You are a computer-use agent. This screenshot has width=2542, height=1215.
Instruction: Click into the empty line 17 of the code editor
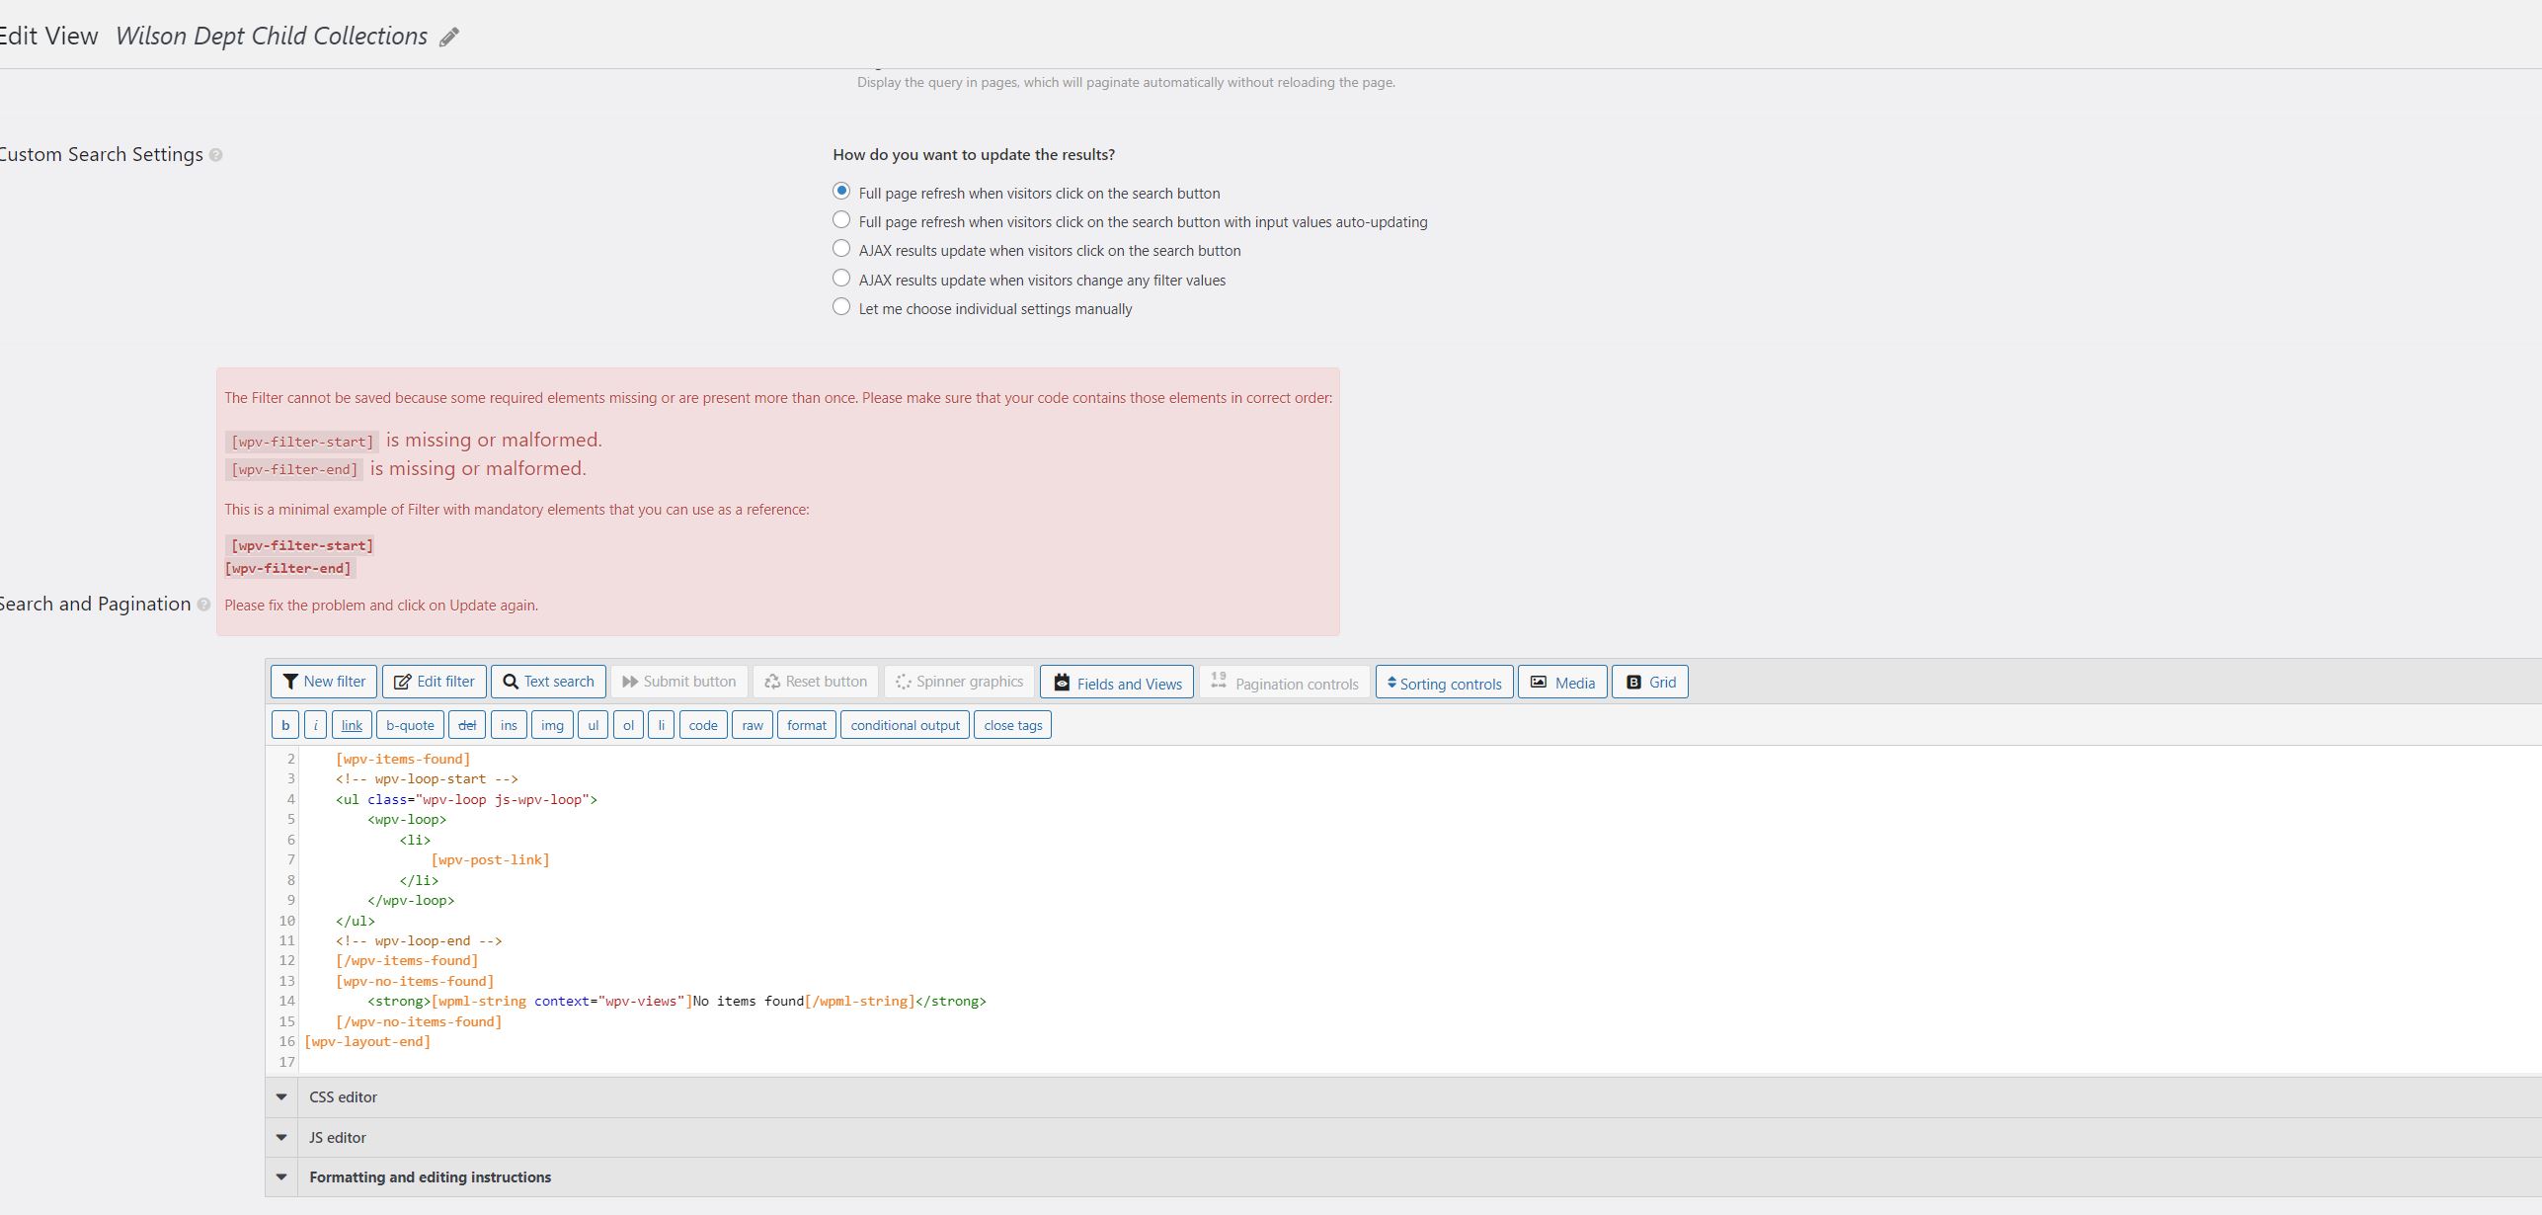(x=1420, y=1062)
